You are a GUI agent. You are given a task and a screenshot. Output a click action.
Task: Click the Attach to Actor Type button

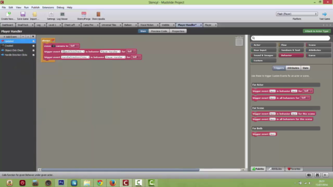point(316,31)
